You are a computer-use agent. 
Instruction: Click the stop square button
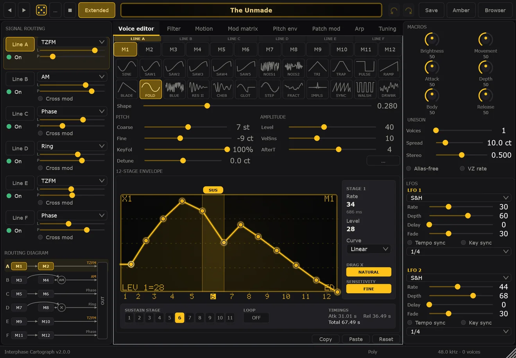coord(70,10)
